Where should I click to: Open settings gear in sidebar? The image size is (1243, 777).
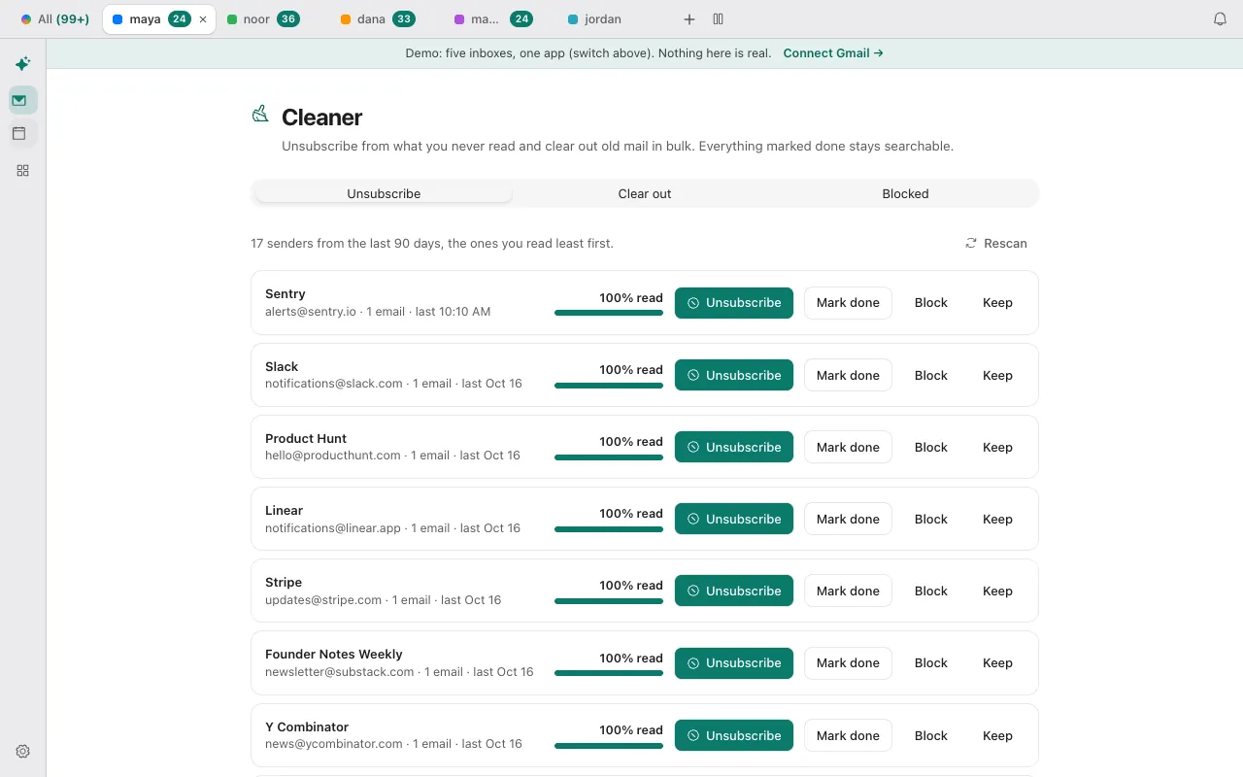(x=22, y=751)
